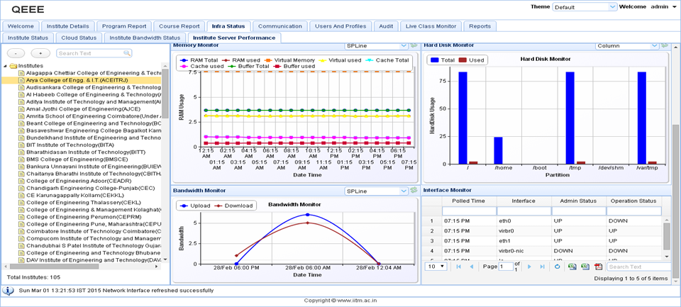Click the Excel export icon next to the reload icon

(572, 267)
